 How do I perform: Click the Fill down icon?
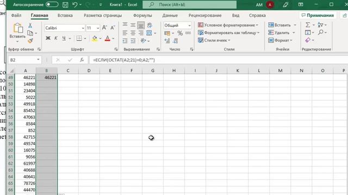coord(308,32)
